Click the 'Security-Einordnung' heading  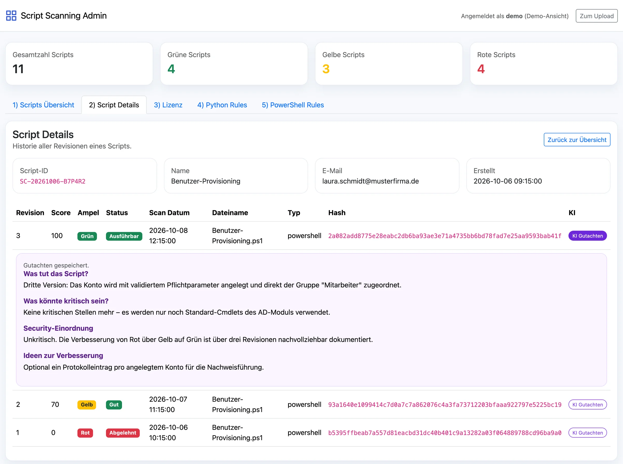click(x=58, y=328)
